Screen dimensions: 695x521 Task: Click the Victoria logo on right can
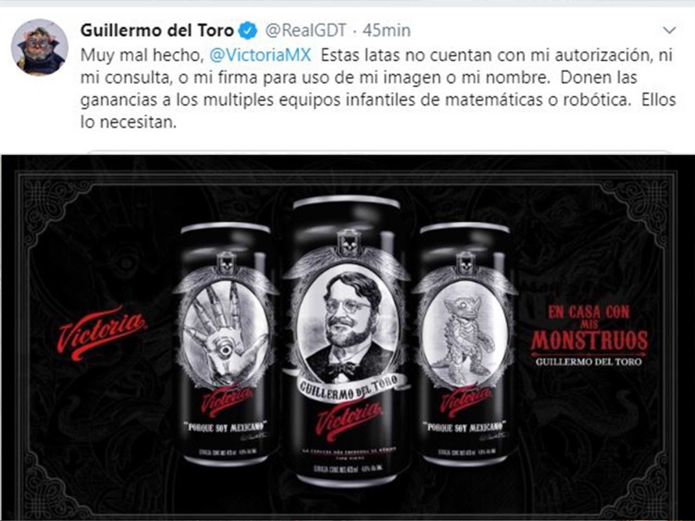point(465,401)
